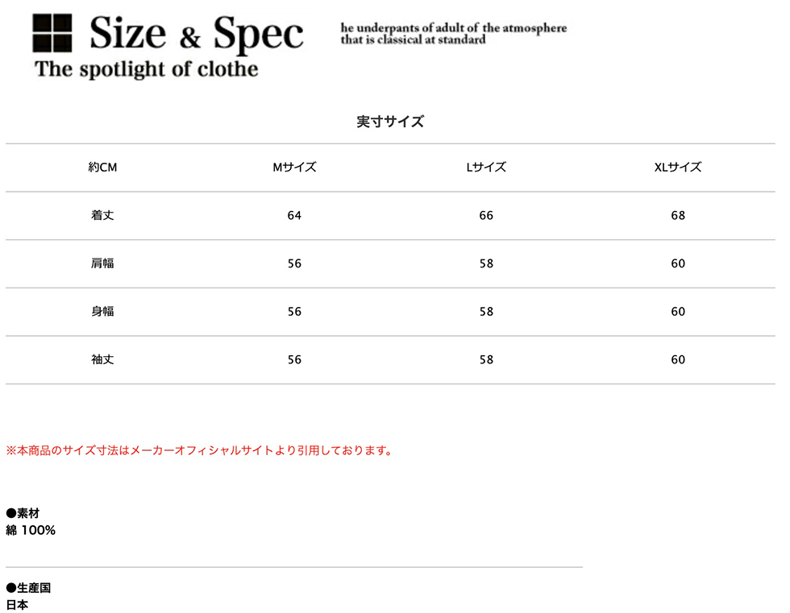Click the Size & Spec heading
Viewport: 790px width, 613px height.
click(197, 33)
